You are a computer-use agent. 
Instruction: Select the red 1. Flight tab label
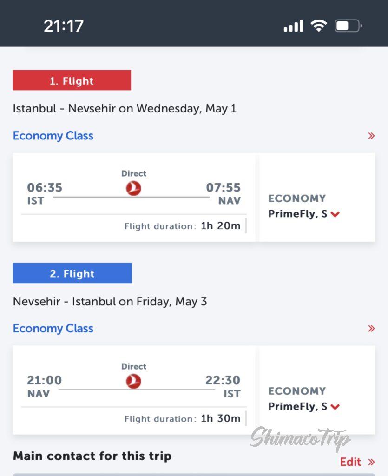pos(72,81)
